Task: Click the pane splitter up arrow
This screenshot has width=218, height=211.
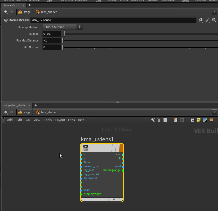Action: (x=109, y=102)
